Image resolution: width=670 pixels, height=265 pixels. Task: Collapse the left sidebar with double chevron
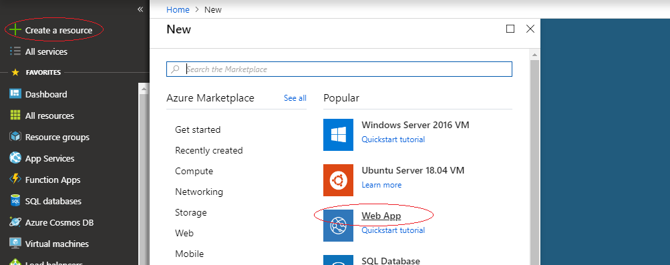(x=140, y=9)
